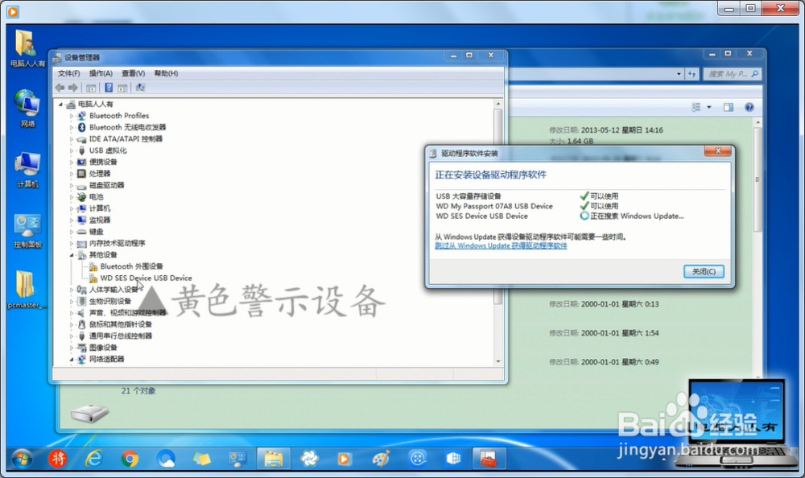Select the Bluetooth Profiles device category

tap(119, 116)
